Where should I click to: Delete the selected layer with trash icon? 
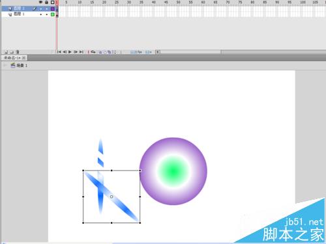[x=18, y=52]
